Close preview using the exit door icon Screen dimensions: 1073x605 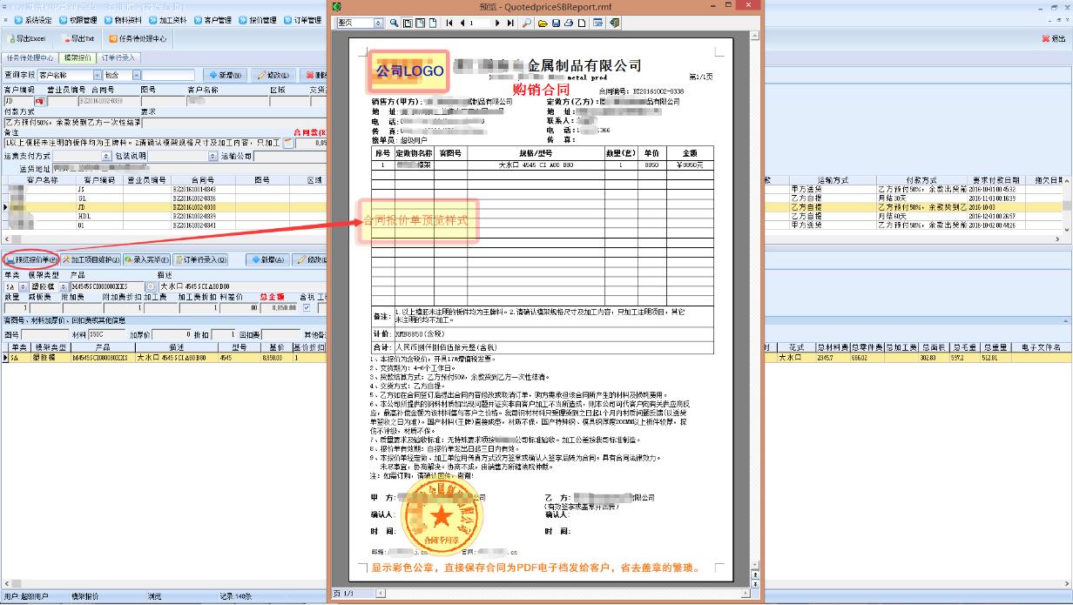(614, 23)
